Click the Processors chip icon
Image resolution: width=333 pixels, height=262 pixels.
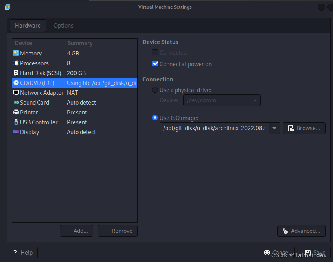click(x=16, y=63)
